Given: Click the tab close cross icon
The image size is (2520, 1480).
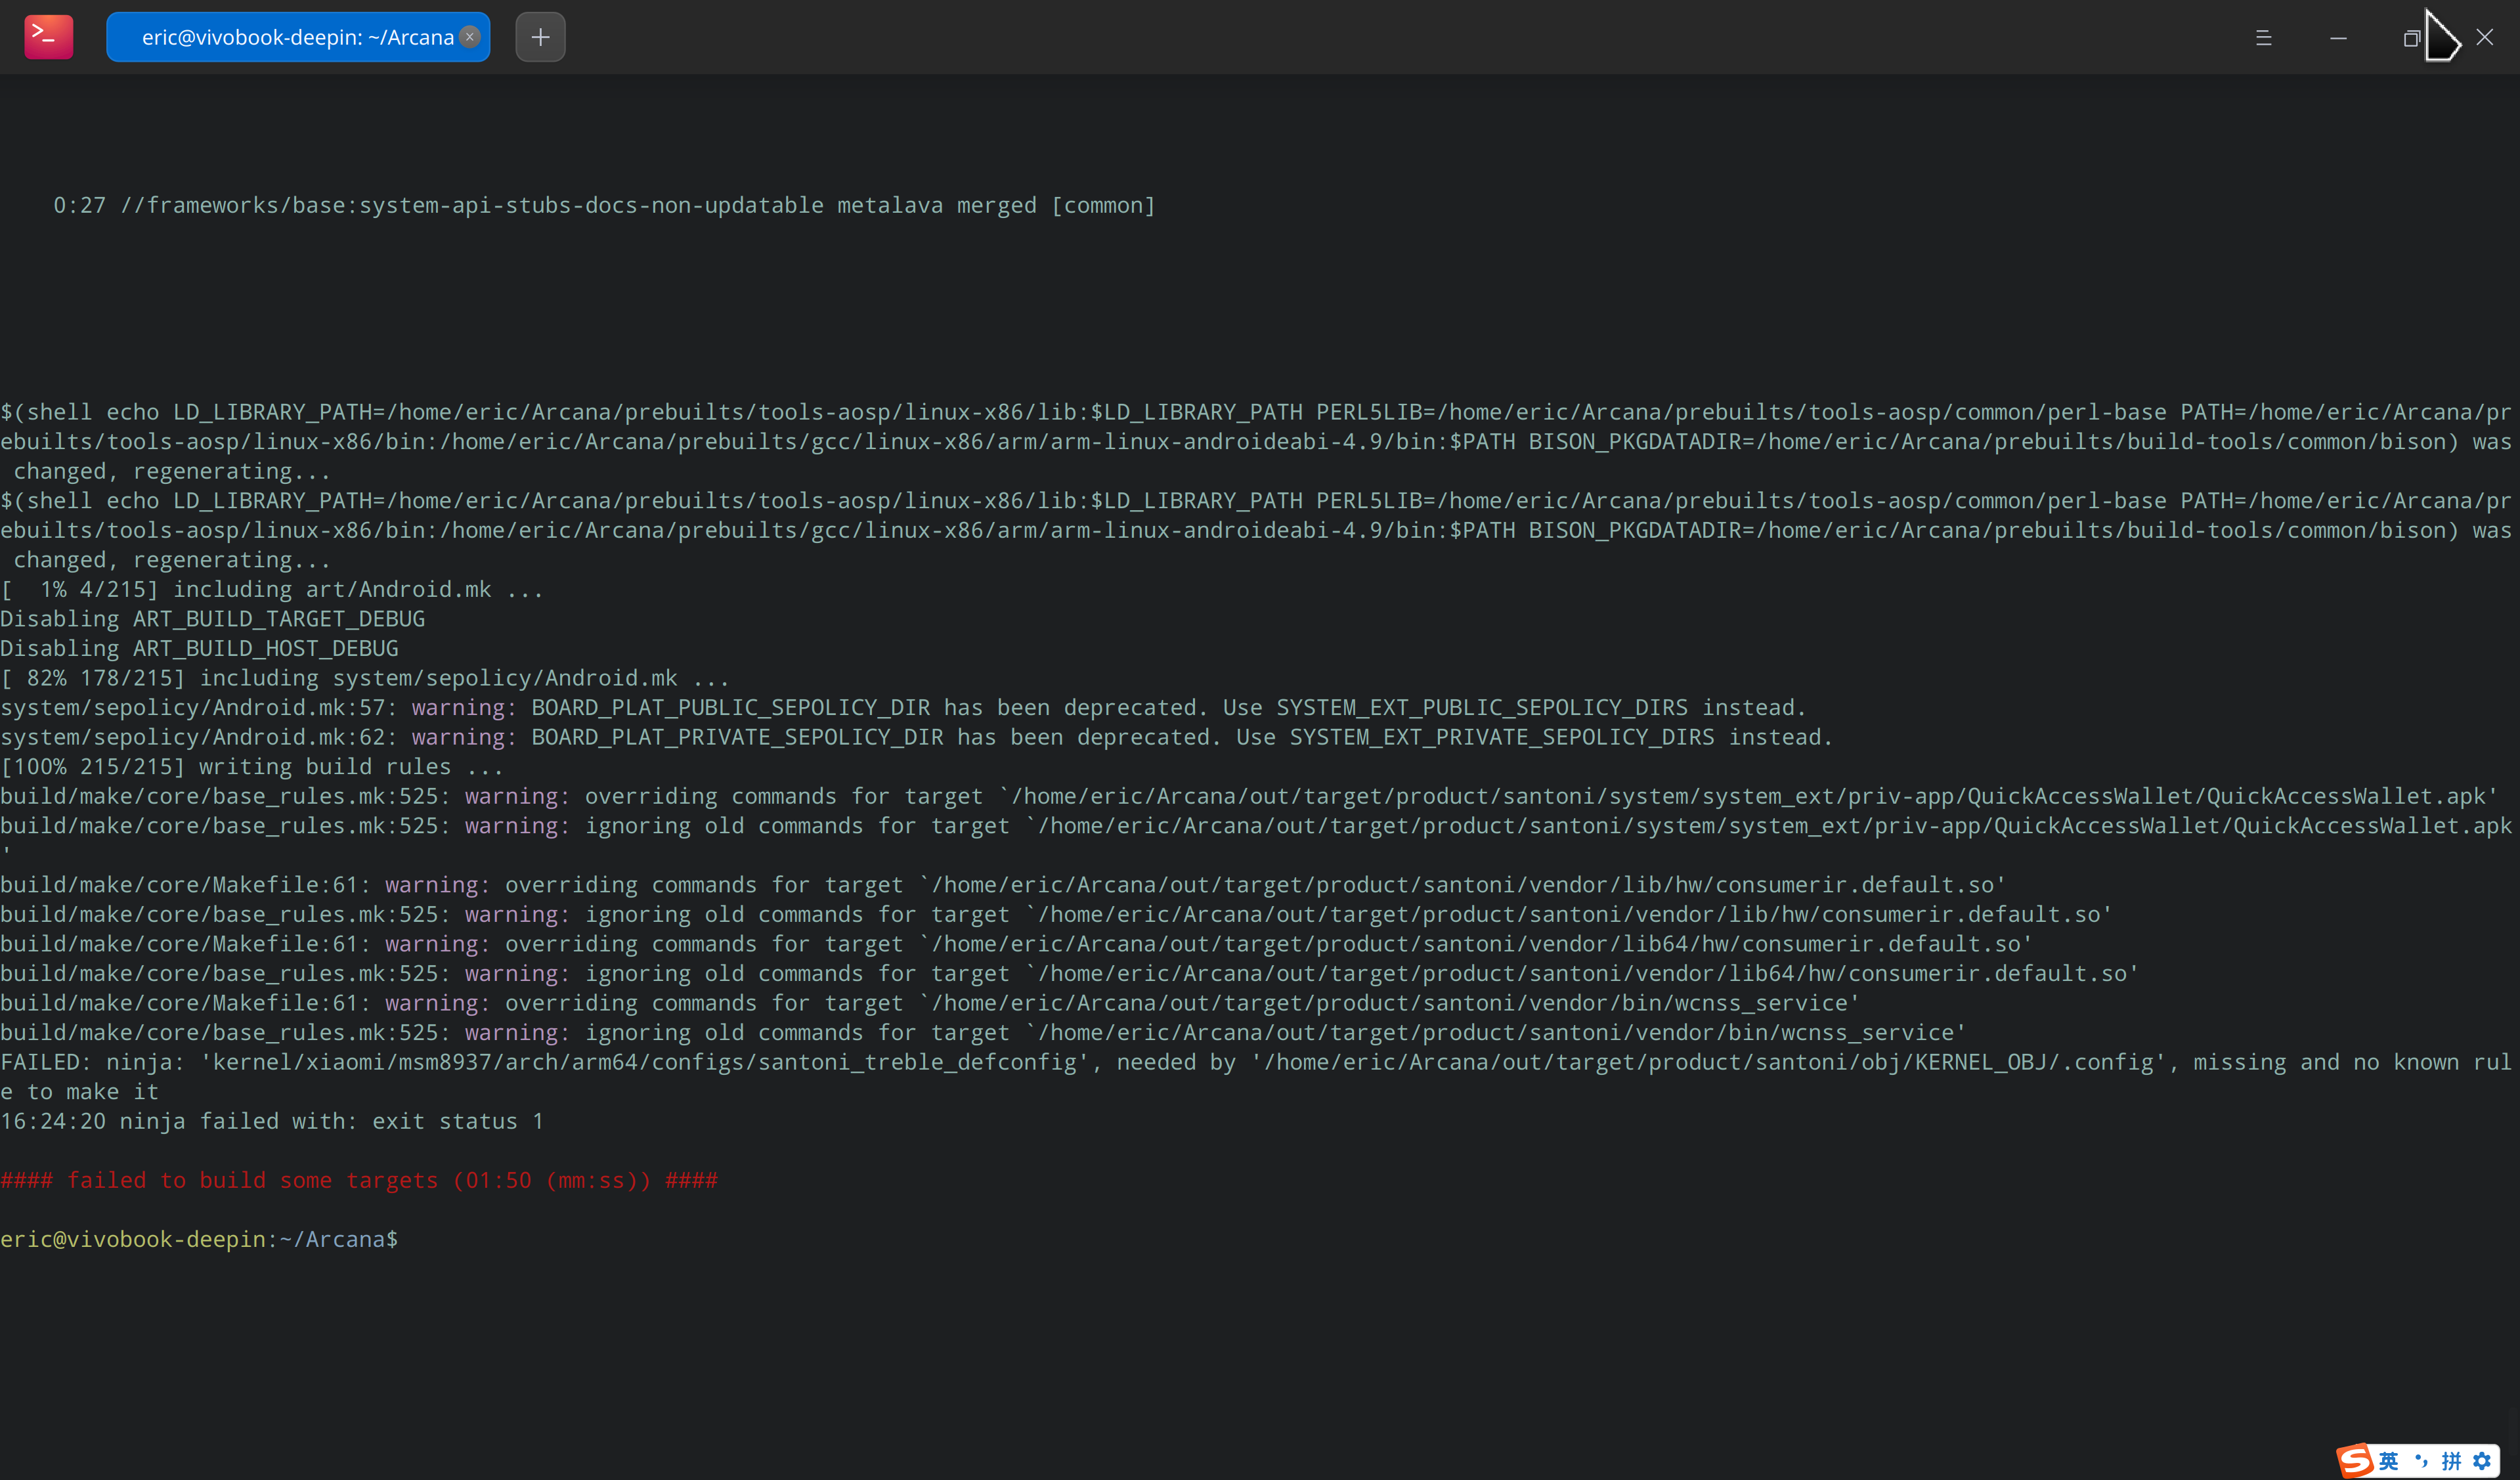Looking at the screenshot, I should pos(469,37).
